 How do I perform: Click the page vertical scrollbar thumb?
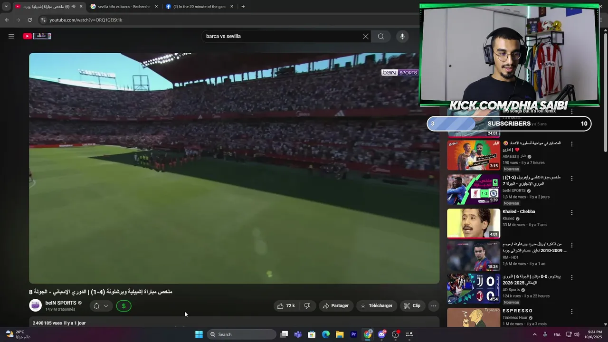[x=605, y=93]
